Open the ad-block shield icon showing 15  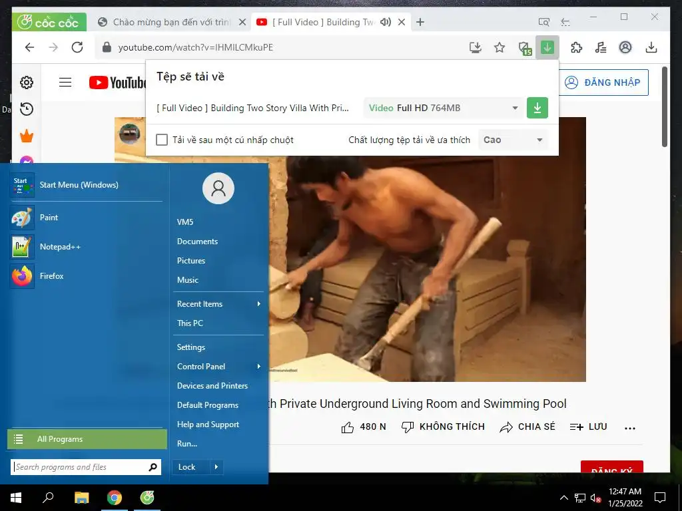click(x=525, y=48)
